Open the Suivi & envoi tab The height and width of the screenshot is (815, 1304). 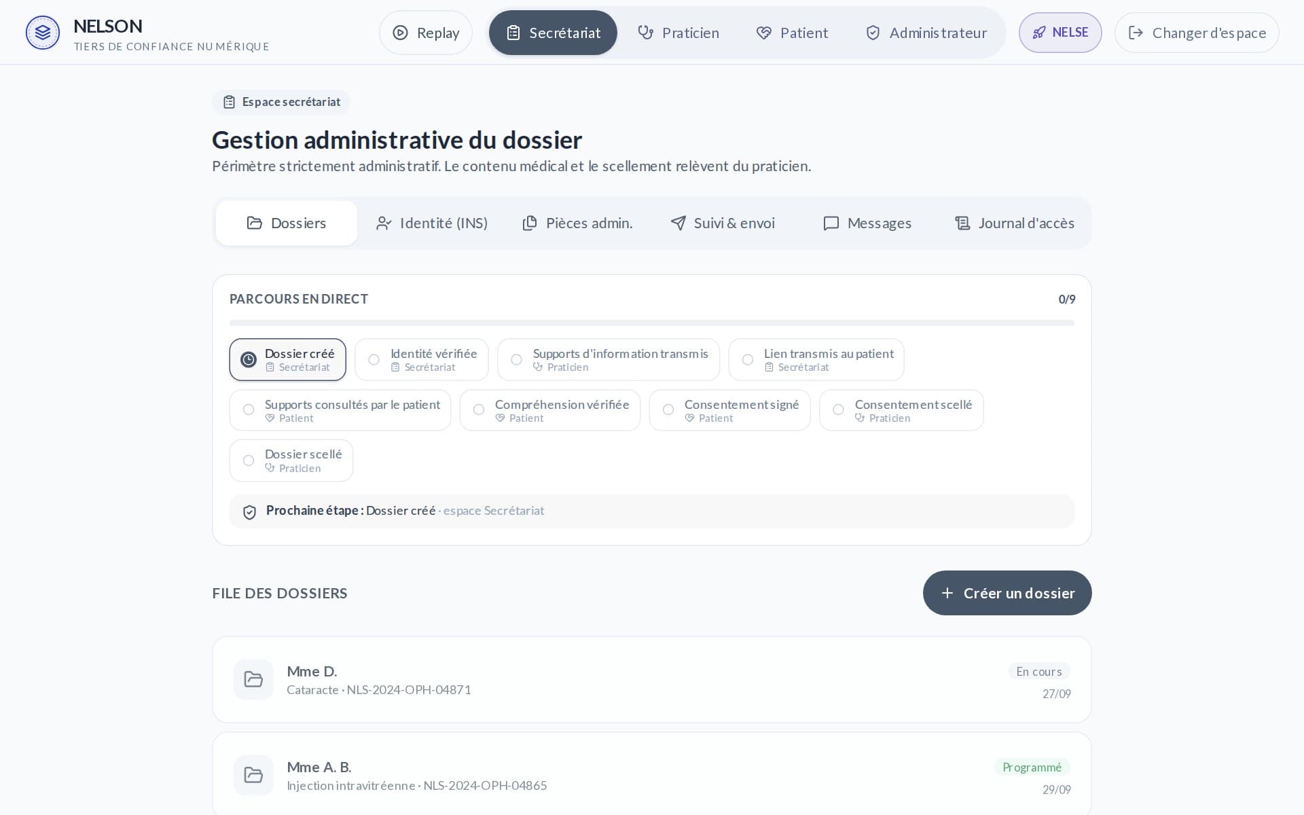[723, 223]
